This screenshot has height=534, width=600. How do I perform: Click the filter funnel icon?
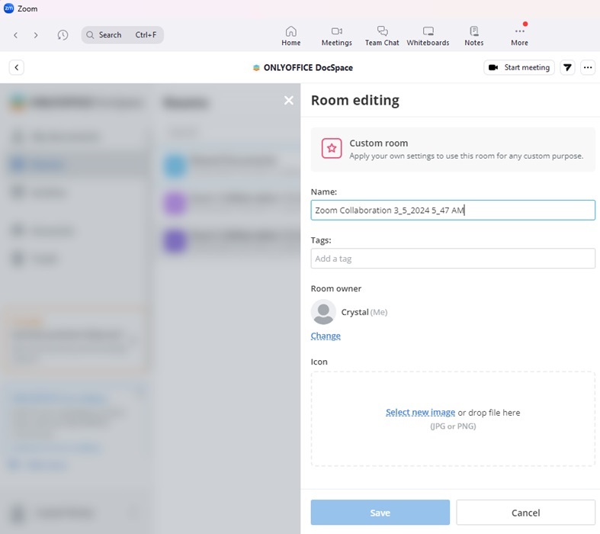click(x=567, y=68)
